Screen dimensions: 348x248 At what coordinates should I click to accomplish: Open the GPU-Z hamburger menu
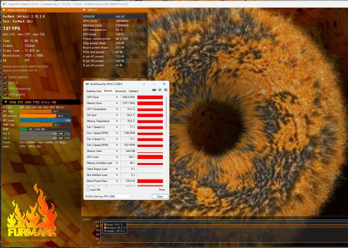(x=165, y=90)
